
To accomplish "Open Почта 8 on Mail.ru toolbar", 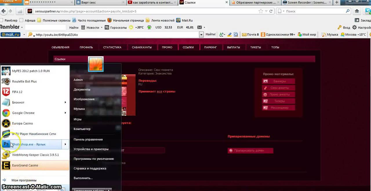I will tap(250, 34).
